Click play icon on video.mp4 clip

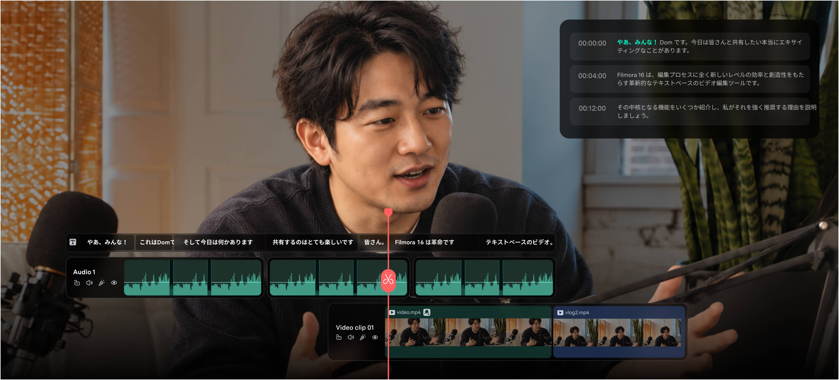[392, 313]
